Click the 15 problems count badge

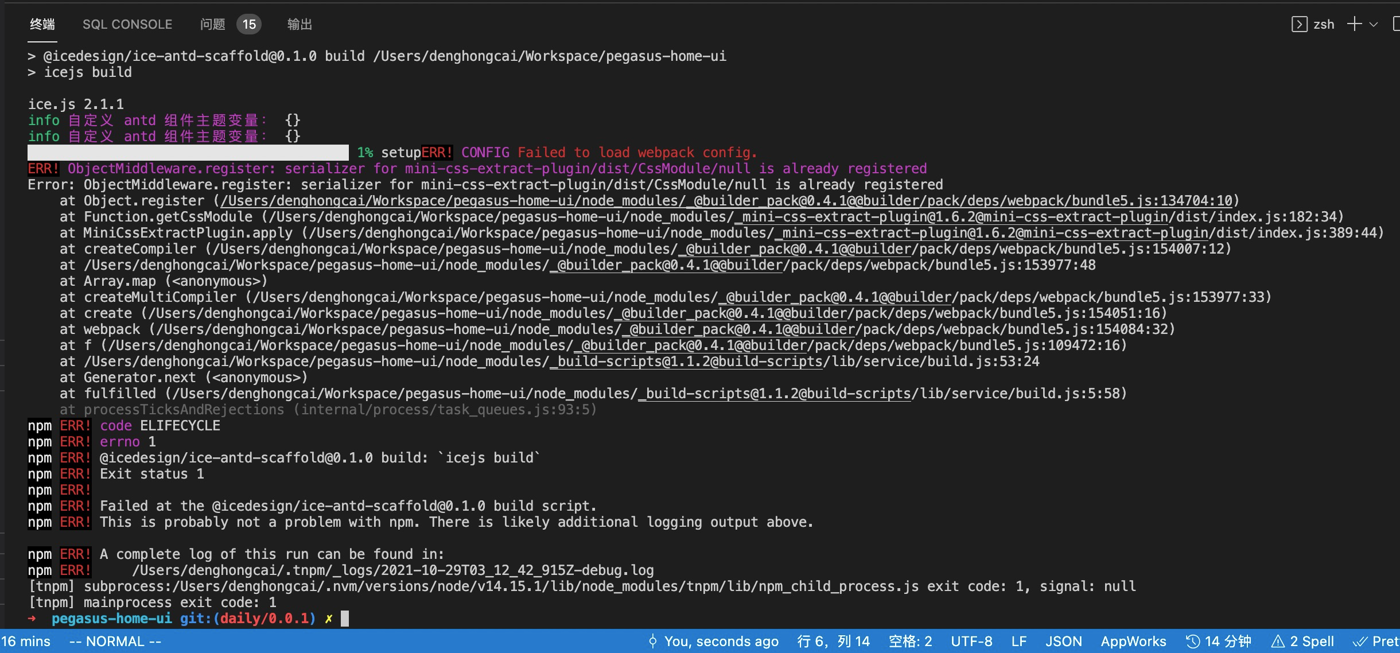pyautogui.click(x=249, y=24)
